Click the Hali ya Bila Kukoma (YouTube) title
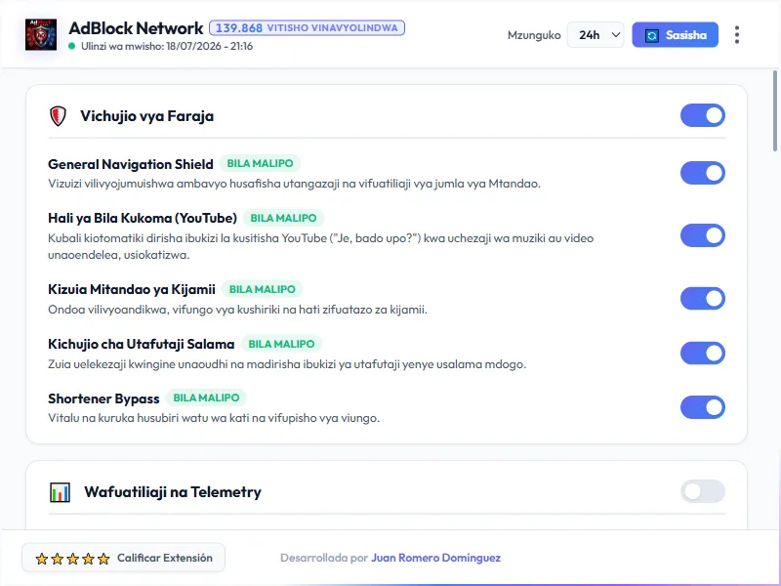The width and height of the screenshot is (781, 586). [x=143, y=218]
